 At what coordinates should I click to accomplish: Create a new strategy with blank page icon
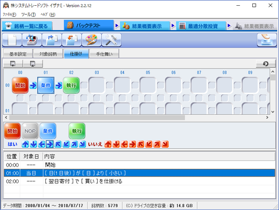click(x=12, y=40)
